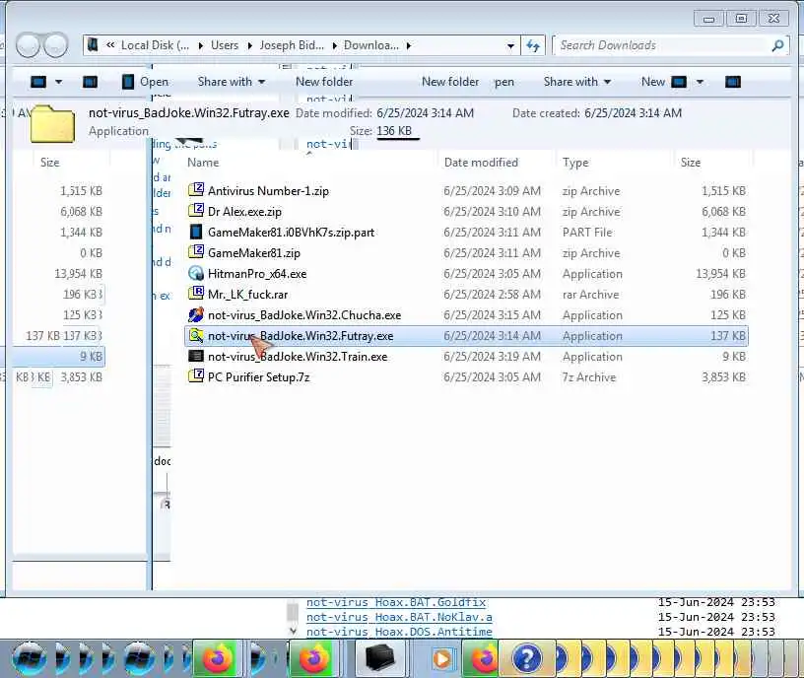The width and height of the screenshot is (804, 678).
Task: Select the BadJoke.Win32.Train.exe icon
Action: pyautogui.click(x=196, y=356)
